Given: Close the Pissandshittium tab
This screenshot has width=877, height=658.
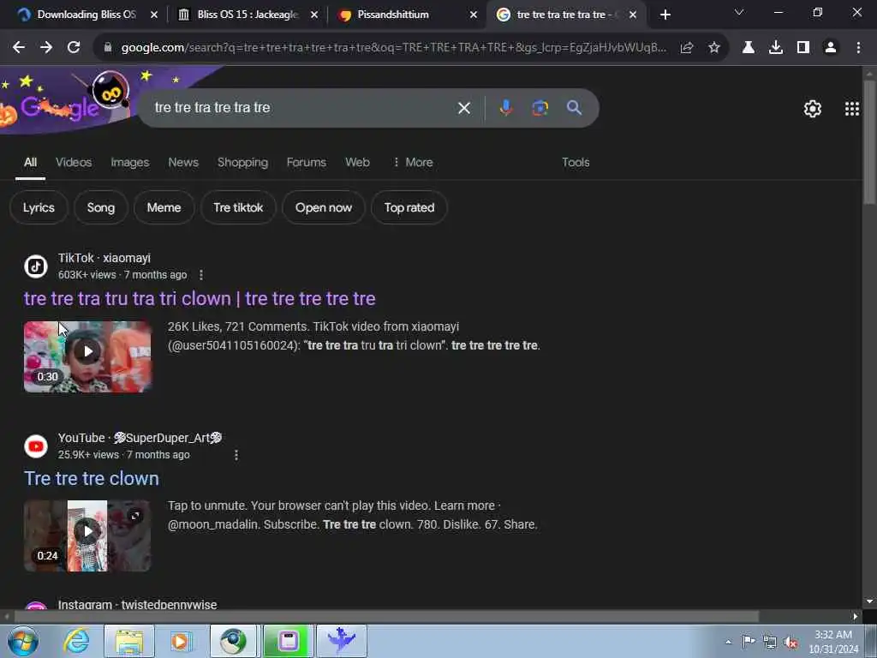Looking at the screenshot, I should (474, 15).
